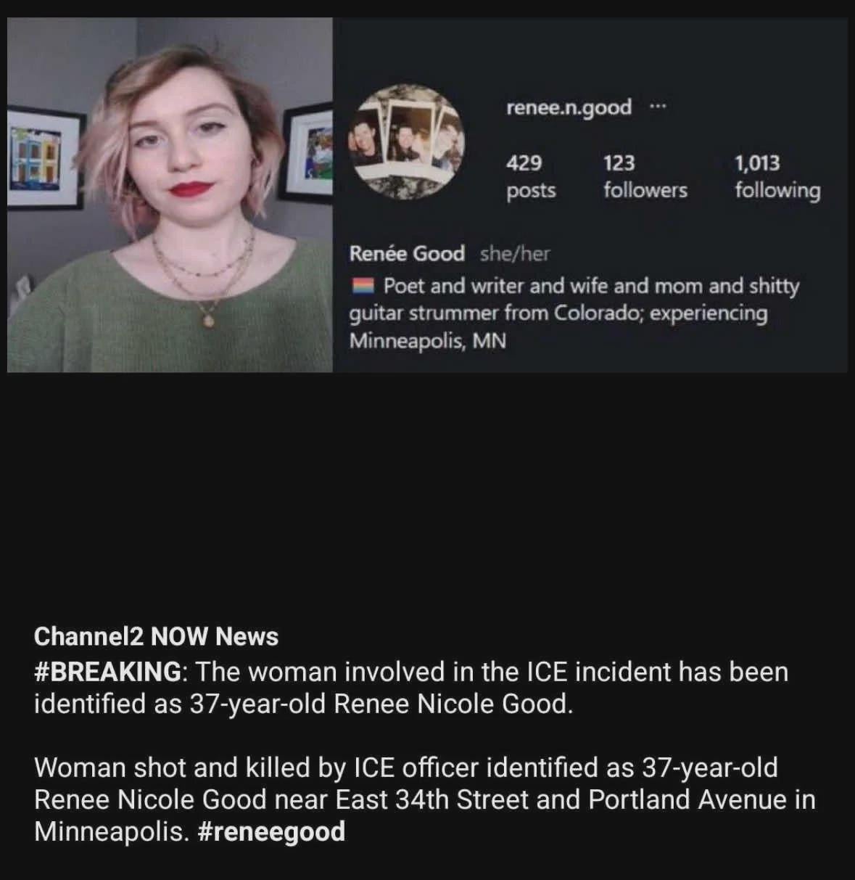Click the 'identified as 37-year-old' caption line
This screenshot has width=855, height=880.
point(303,704)
